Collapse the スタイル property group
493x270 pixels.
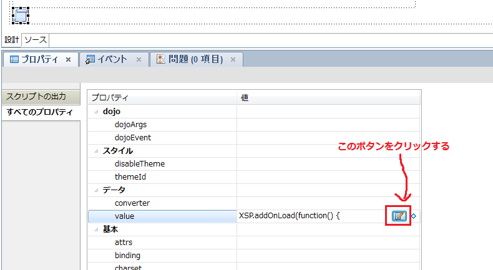pos(96,151)
